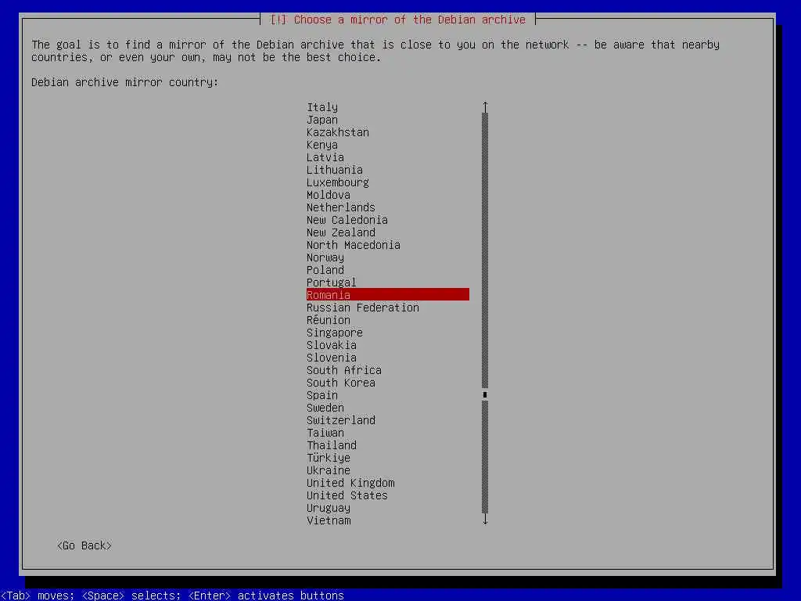Choose Ukraine from the list

pos(328,470)
